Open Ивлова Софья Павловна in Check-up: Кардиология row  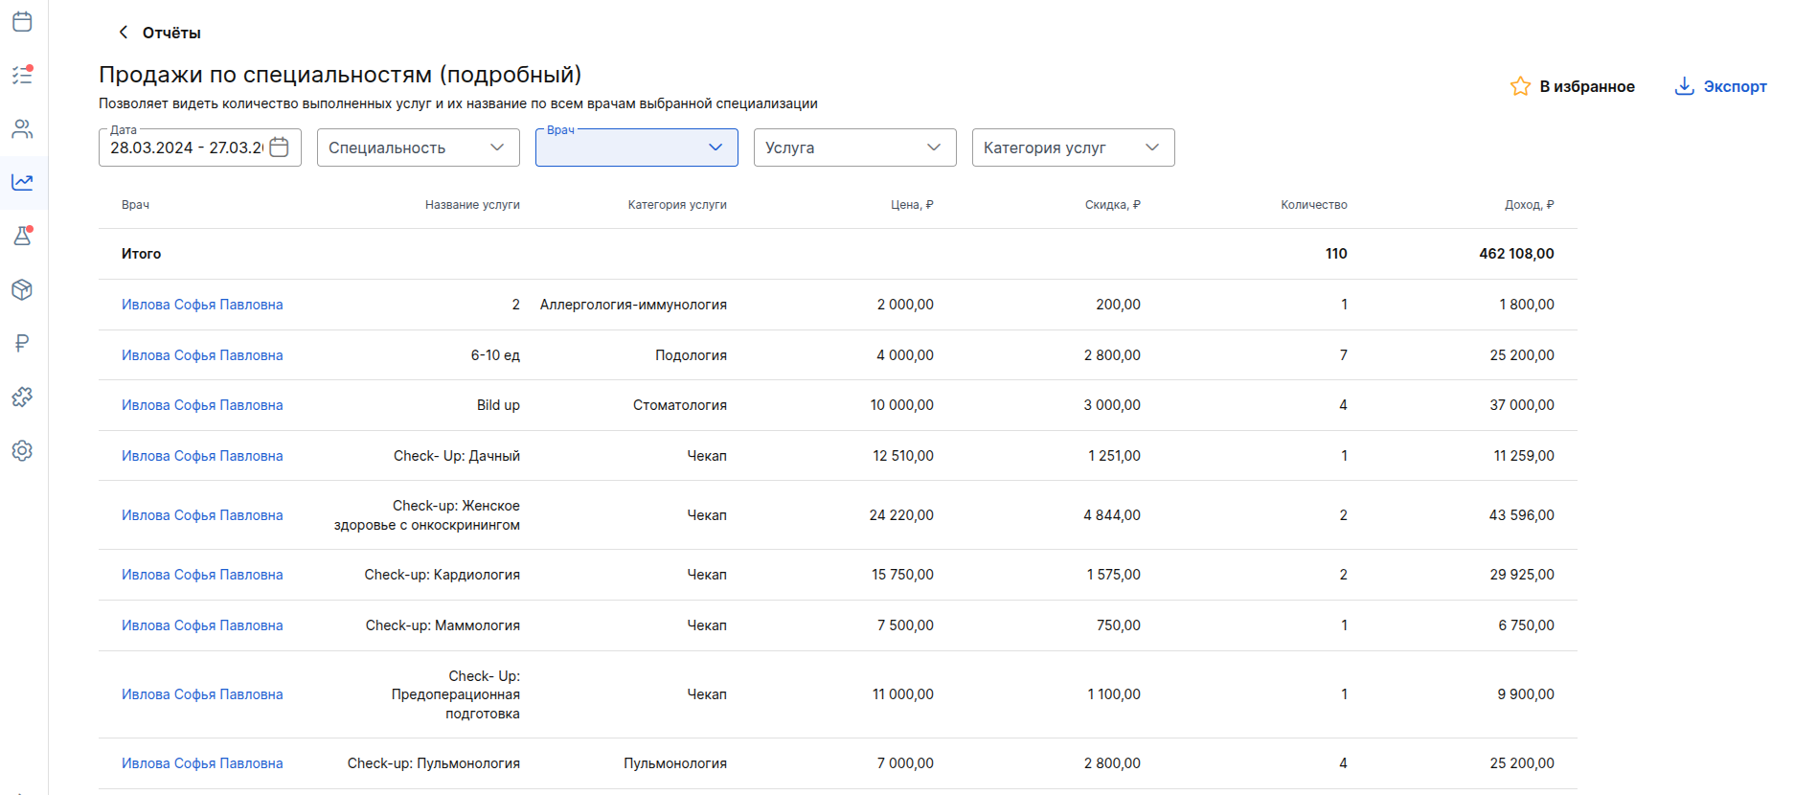click(202, 575)
